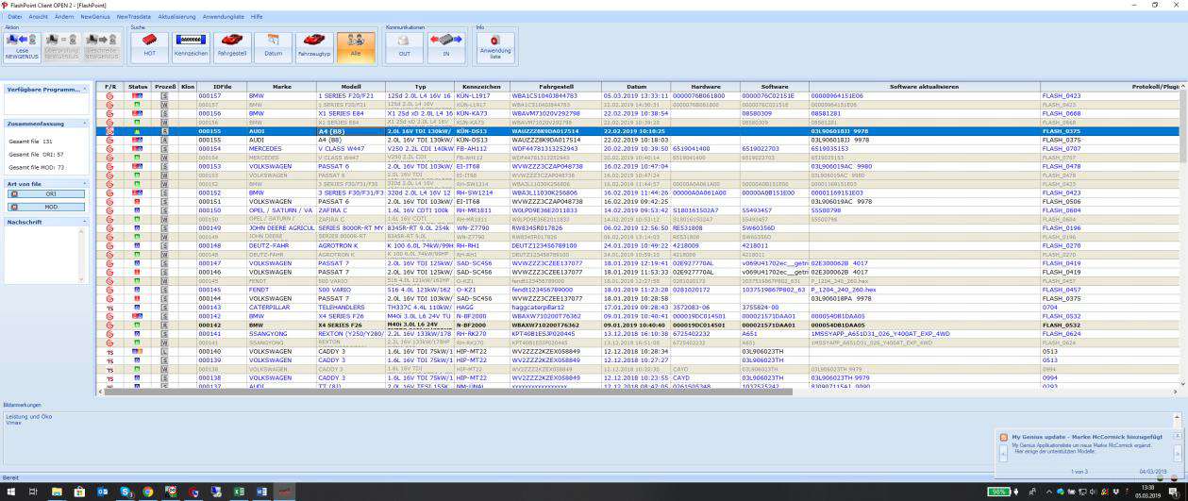Select chassis cell haggcaterpillar12

pyautogui.click(x=555, y=307)
